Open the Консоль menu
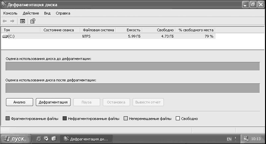The width and height of the screenshot is (266, 144). 10,13
